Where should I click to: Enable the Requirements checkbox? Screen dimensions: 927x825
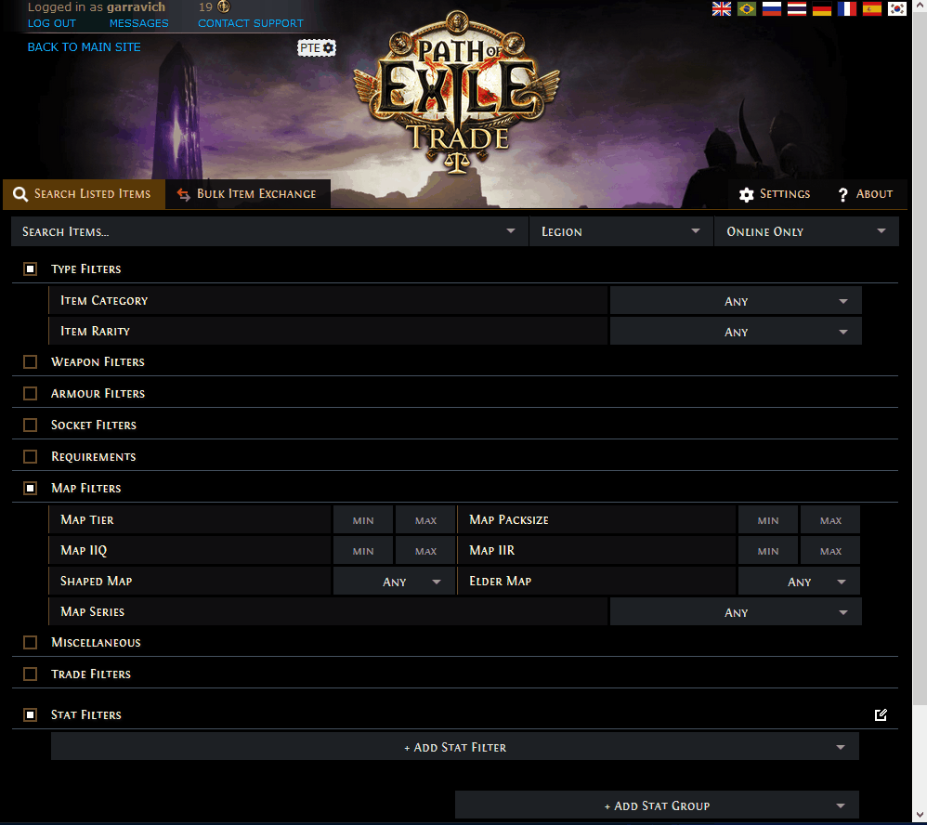(x=30, y=457)
